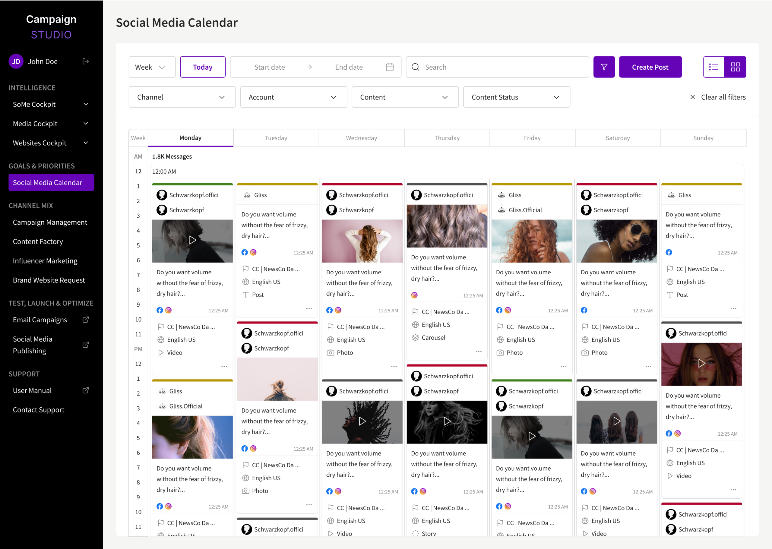Viewport: 772px width, 549px height.
Task: Click the logout icon beside John Doe
Action: (86, 62)
